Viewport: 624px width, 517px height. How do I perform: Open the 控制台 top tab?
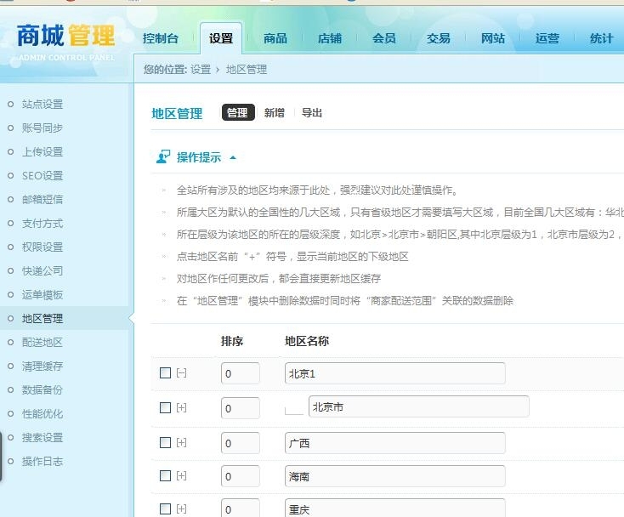pos(161,38)
